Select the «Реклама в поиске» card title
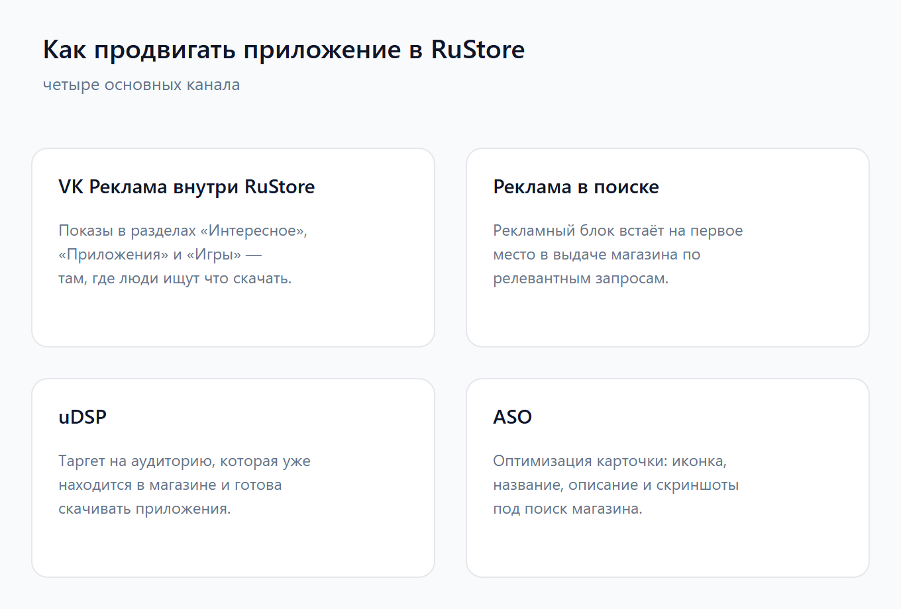 (x=576, y=187)
